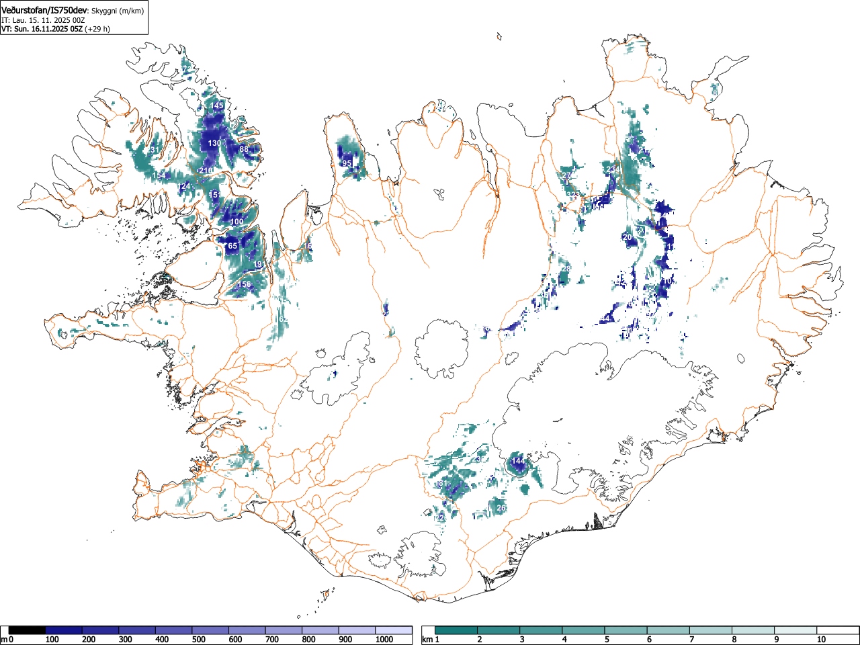The height and width of the screenshot is (645, 860).
Task: Click the '26' visibility value in the south
Action: click(501, 508)
